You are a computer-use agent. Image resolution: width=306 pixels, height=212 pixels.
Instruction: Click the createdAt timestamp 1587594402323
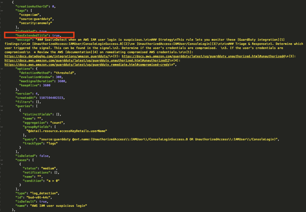pyautogui.click(x=51, y=98)
